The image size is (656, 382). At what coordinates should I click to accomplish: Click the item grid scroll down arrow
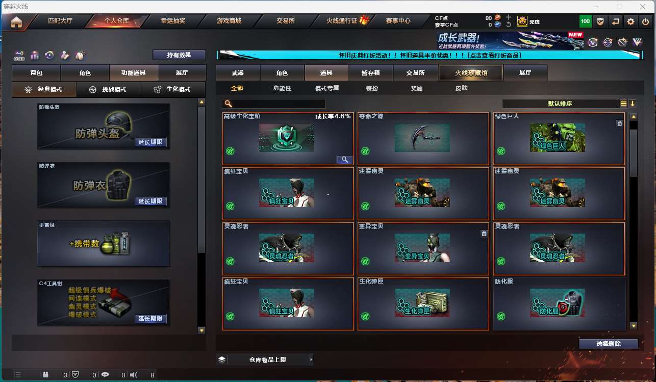tap(634, 326)
